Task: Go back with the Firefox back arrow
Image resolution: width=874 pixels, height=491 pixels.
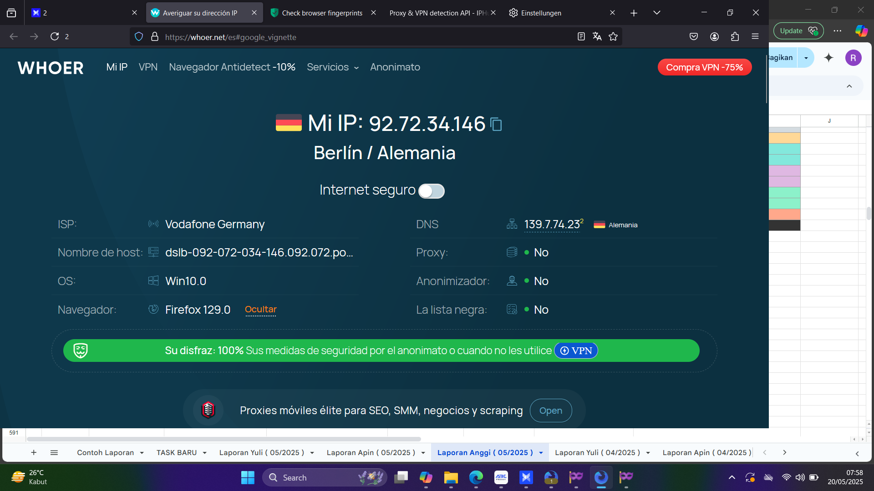Action: point(14,36)
